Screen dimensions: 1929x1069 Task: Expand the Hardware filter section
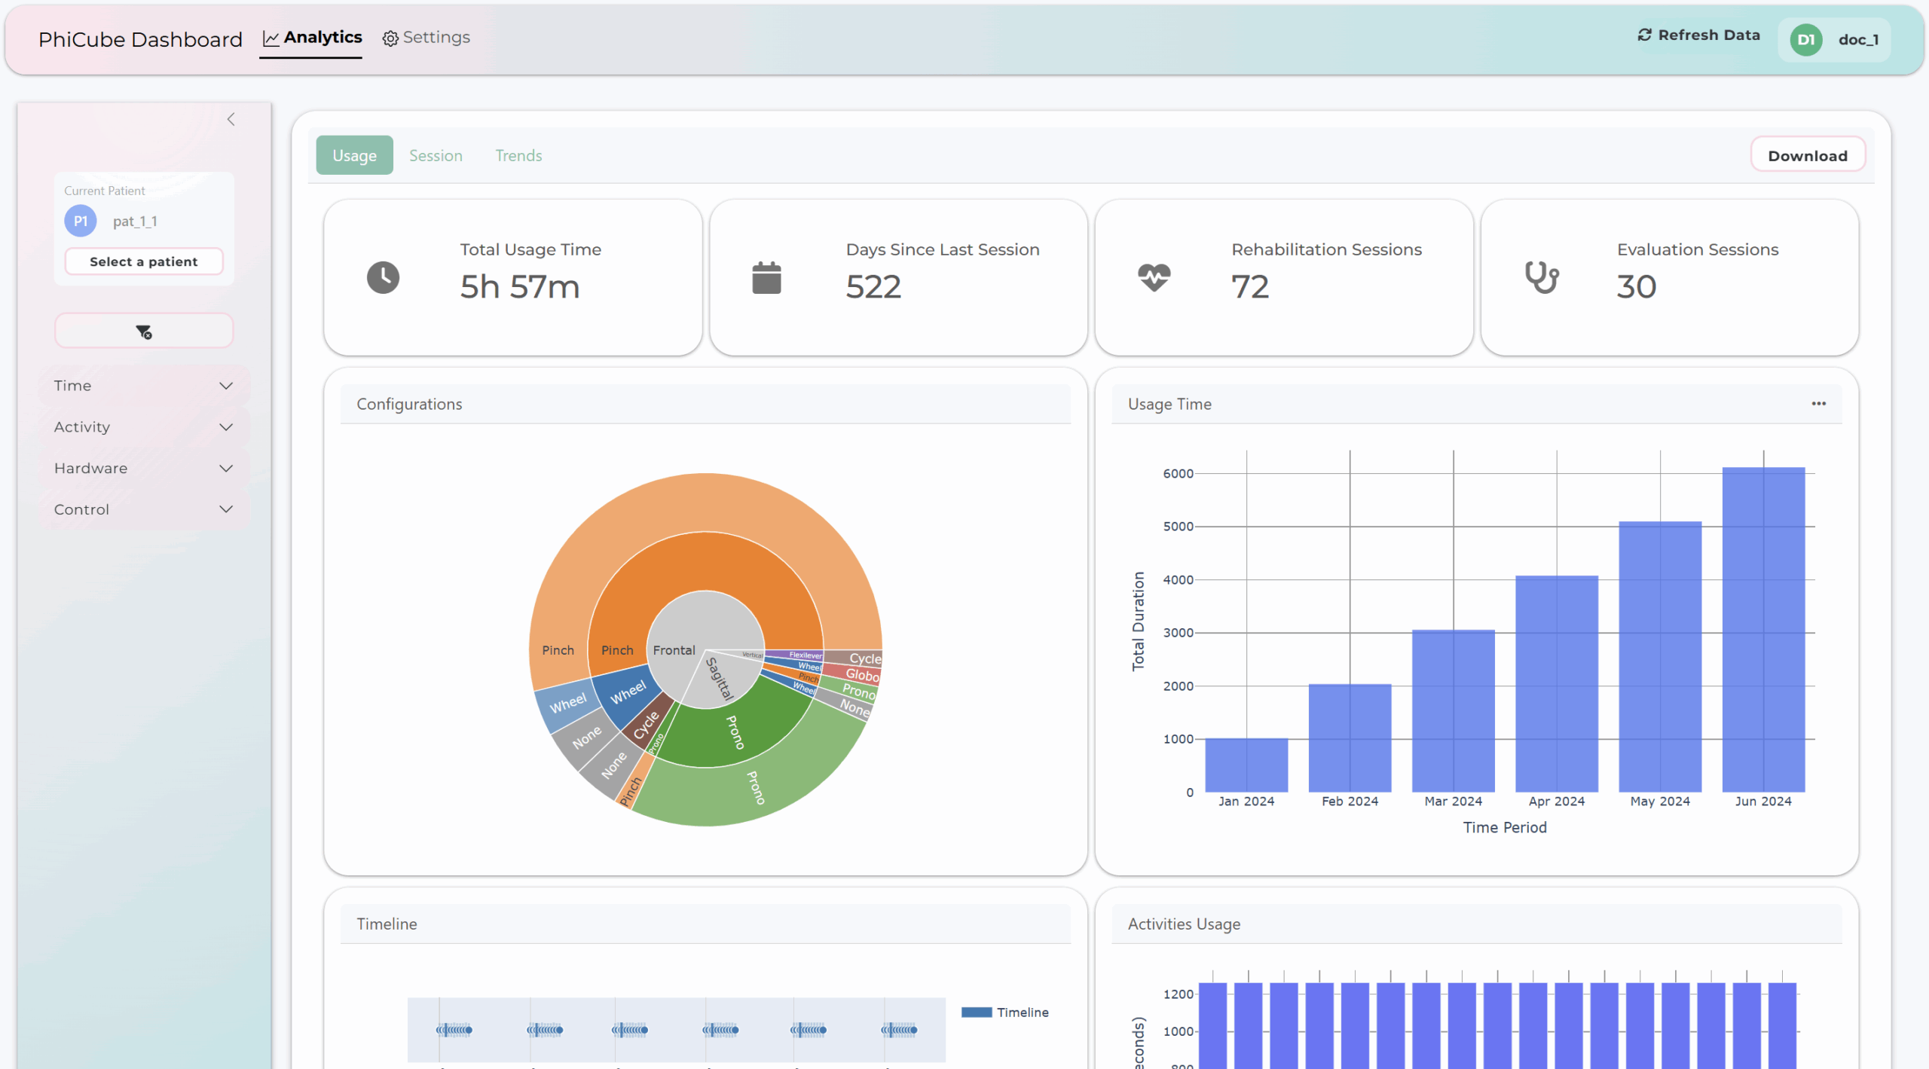tap(143, 469)
